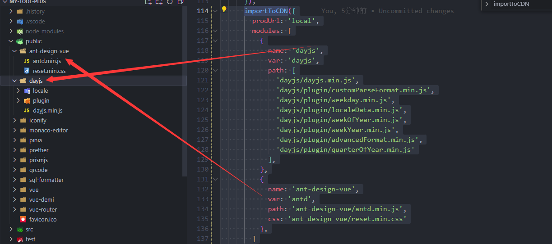552x244 pixels.
Task: Click the New Folder icon in explorer header
Action: (159, 2)
